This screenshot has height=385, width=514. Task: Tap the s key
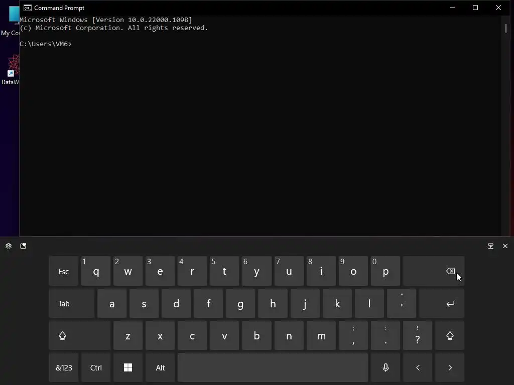[144, 303]
